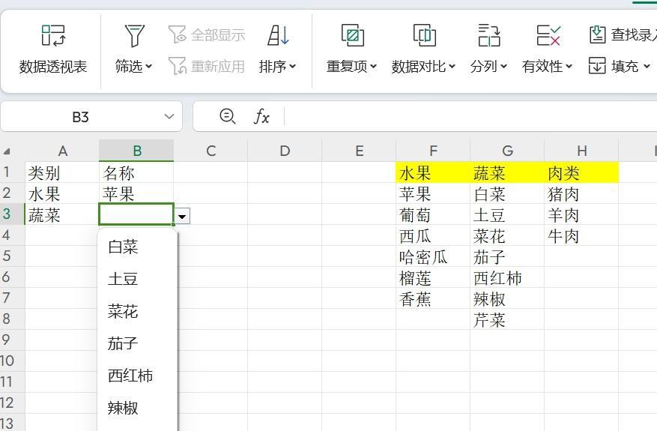657x431 pixels.
Task: Choose 白菜 from the dropdown list
Action: click(x=137, y=247)
